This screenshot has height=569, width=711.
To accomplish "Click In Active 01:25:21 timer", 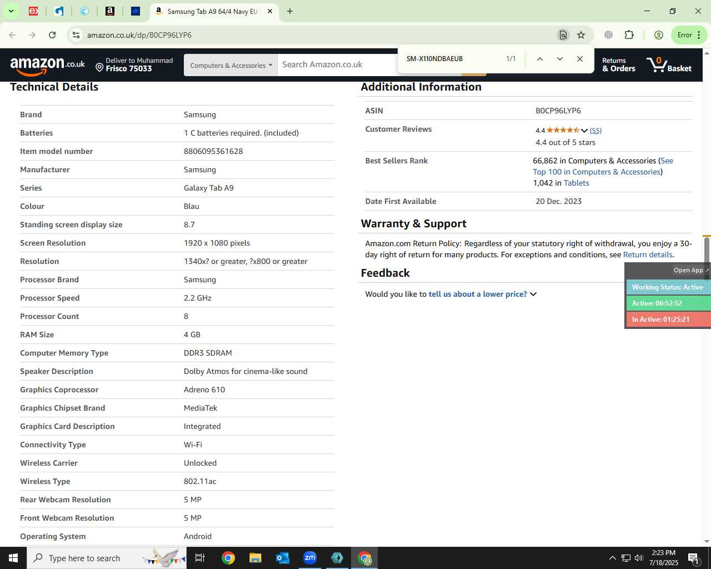I will (668, 320).
